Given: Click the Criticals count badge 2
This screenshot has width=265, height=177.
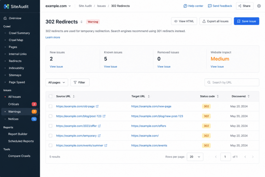Looking at the screenshot, I should coord(34,104).
